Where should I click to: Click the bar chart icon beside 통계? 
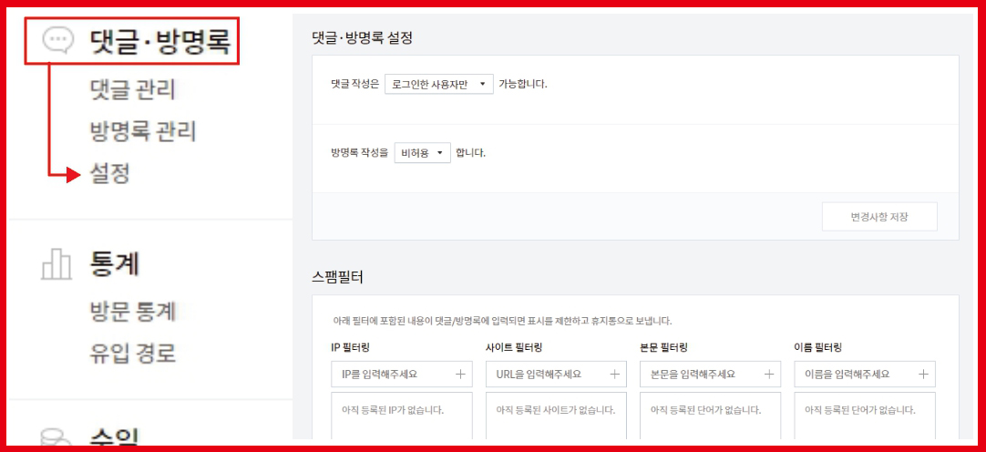pos(56,263)
